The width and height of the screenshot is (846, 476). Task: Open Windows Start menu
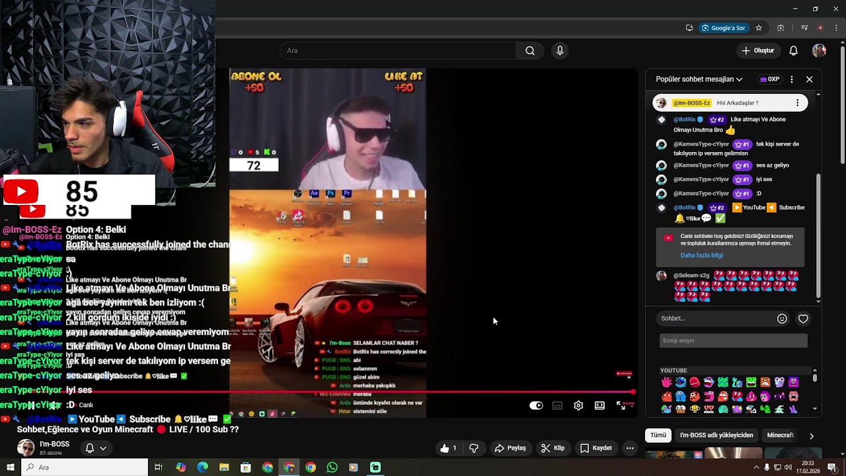click(10, 467)
